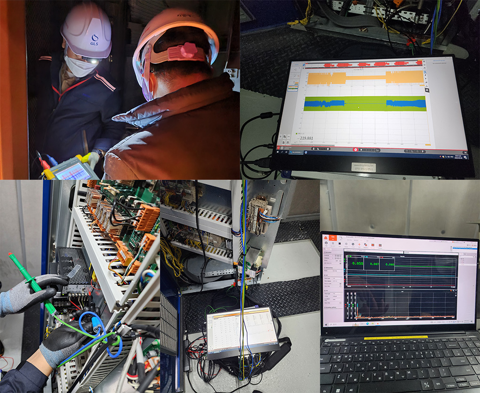Click the dark highlighted tool icon right of the top monitor graph
The image size is (480, 393).
pyautogui.click(x=427, y=90)
